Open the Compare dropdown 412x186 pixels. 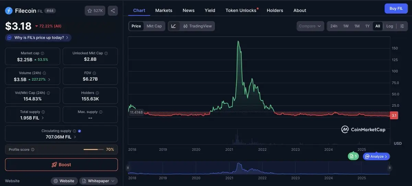(x=310, y=26)
